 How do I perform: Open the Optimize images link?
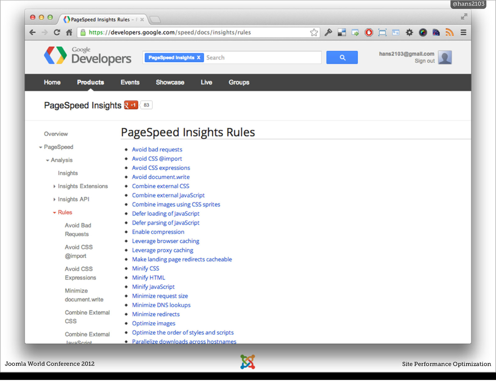click(x=153, y=323)
